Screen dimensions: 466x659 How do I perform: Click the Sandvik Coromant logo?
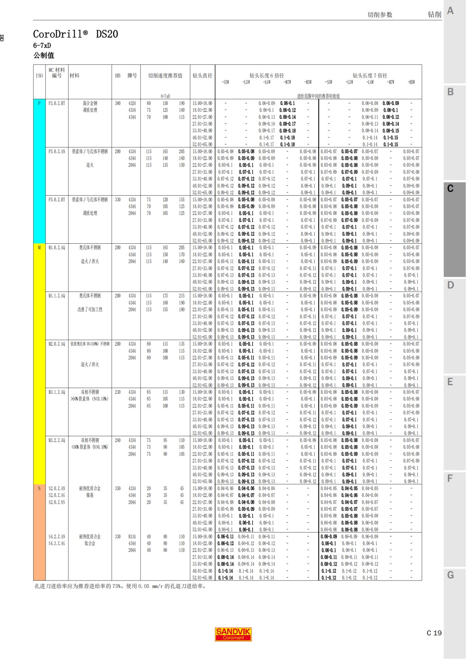[x=233, y=634]
